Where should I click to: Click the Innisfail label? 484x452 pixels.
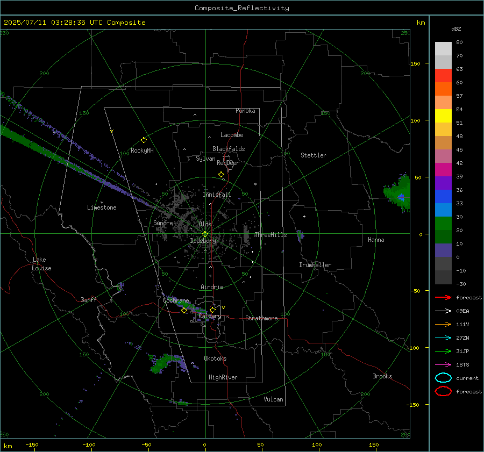(217, 195)
